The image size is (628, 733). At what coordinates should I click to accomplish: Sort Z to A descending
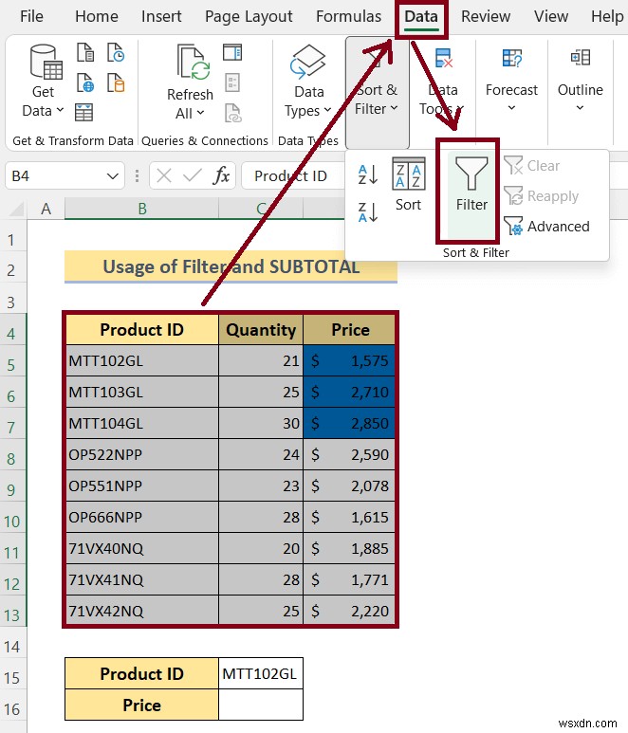point(367,212)
